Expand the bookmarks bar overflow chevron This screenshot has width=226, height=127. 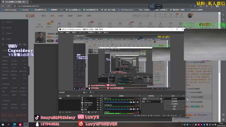223,10
